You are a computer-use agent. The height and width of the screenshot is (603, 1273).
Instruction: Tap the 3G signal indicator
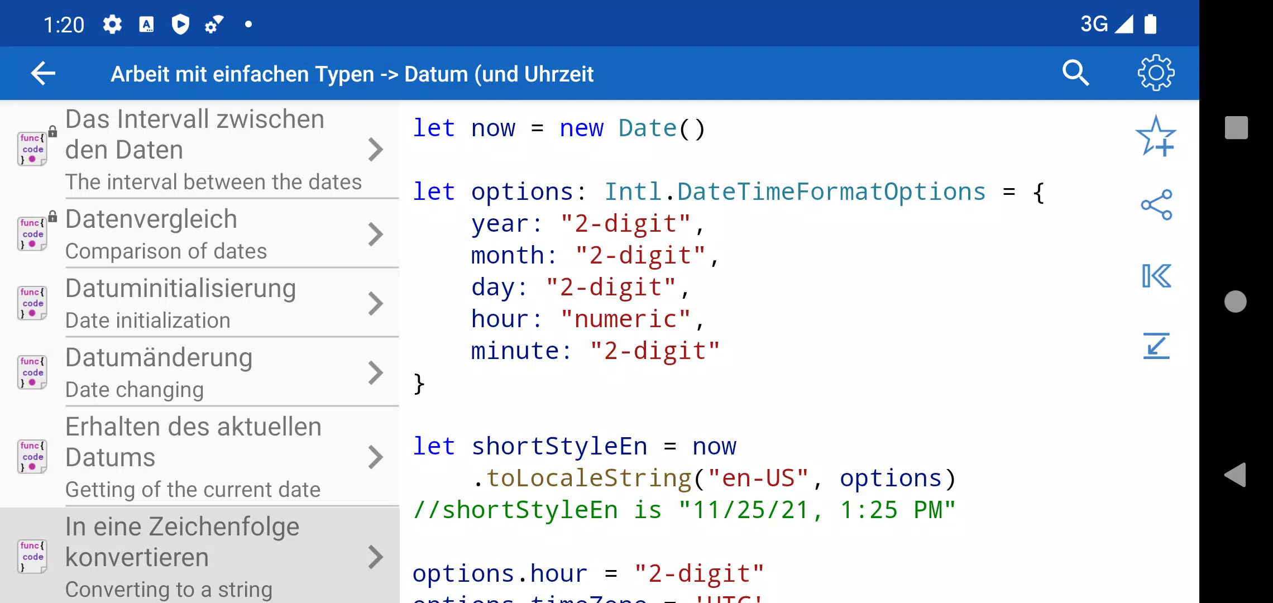1107,24
